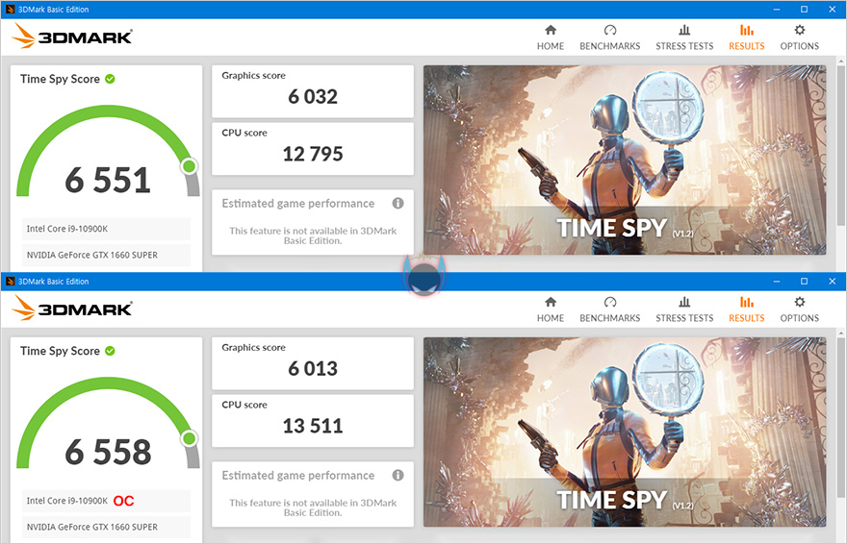
Task: Click info icon for bottom Estimated game performance
Action: coord(398,475)
